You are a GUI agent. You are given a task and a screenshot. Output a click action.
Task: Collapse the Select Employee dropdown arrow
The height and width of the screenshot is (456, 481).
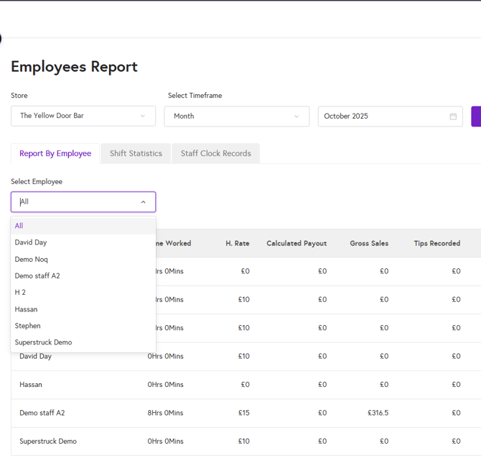tap(143, 202)
